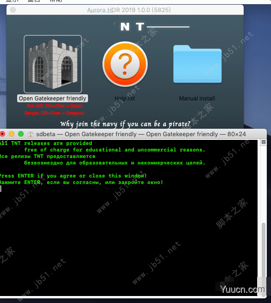Click the Aurora HDR 2019 window title
This screenshot has height=303, width=271.
click(x=129, y=10)
